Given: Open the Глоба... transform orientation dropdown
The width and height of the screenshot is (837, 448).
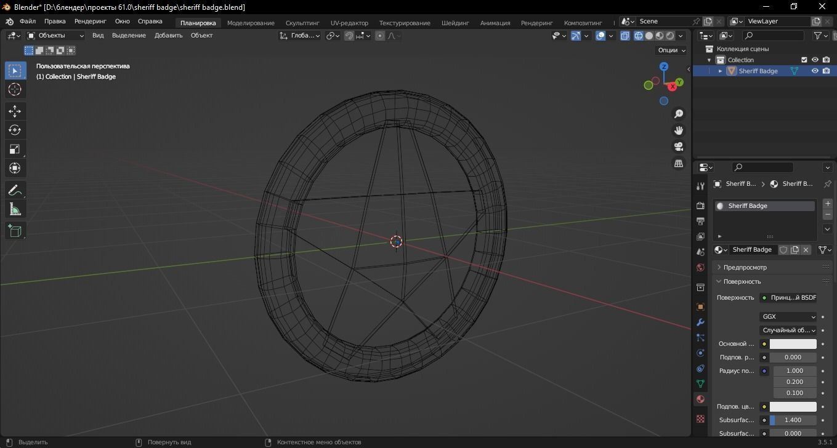Looking at the screenshot, I should click(300, 36).
